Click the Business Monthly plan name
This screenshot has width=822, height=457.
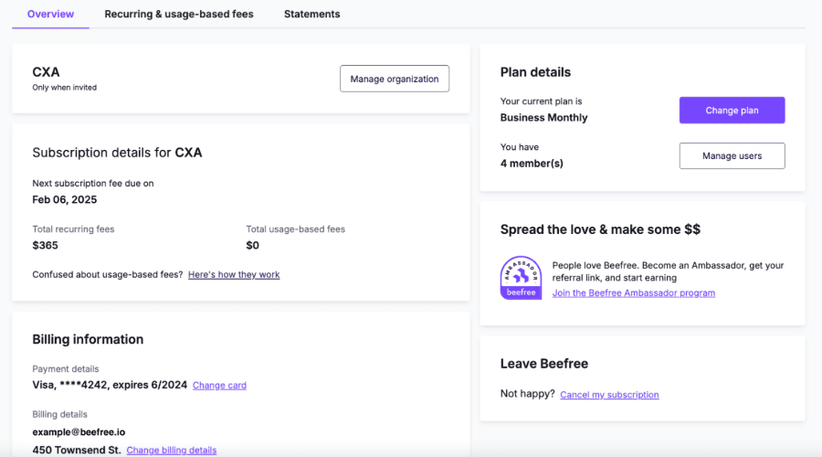pyautogui.click(x=543, y=118)
